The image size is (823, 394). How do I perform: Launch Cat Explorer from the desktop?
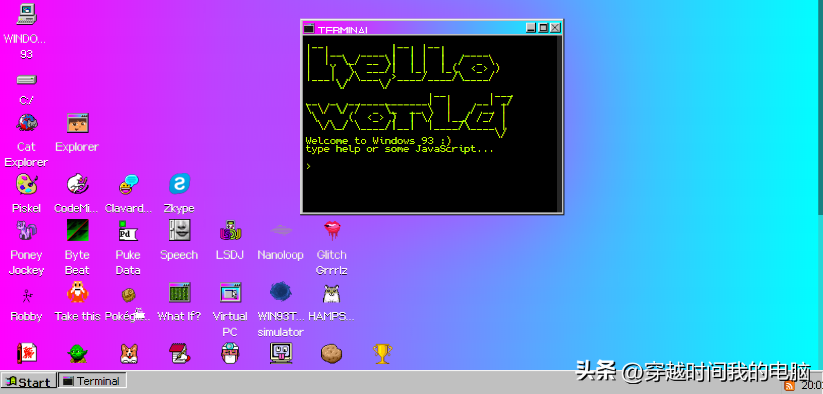click(x=27, y=123)
